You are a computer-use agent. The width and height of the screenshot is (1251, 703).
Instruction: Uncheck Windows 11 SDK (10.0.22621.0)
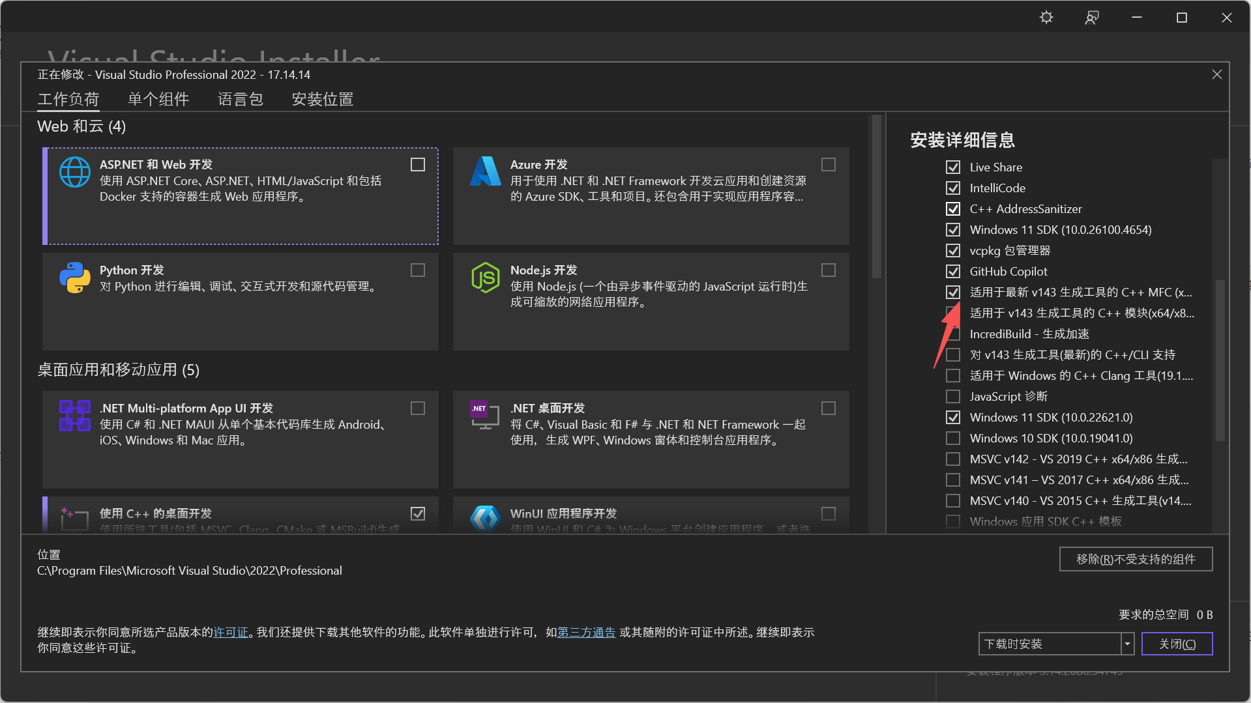(953, 418)
